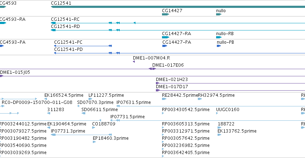This screenshot has width=305, height=158.
Task: Select EST label RP003605313.5prime
Action: pyautogui.click(x=186, y=124)
